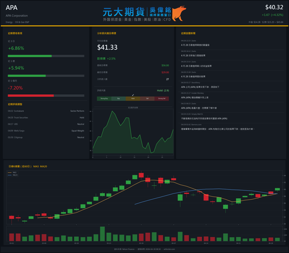Click the green progress bar under +6.86%
This screenshot has width=289, height=253.
point(29,56)
